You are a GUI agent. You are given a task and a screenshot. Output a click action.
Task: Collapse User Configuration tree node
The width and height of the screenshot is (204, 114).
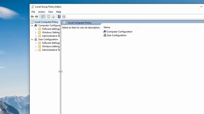click(x=32, y=40)
